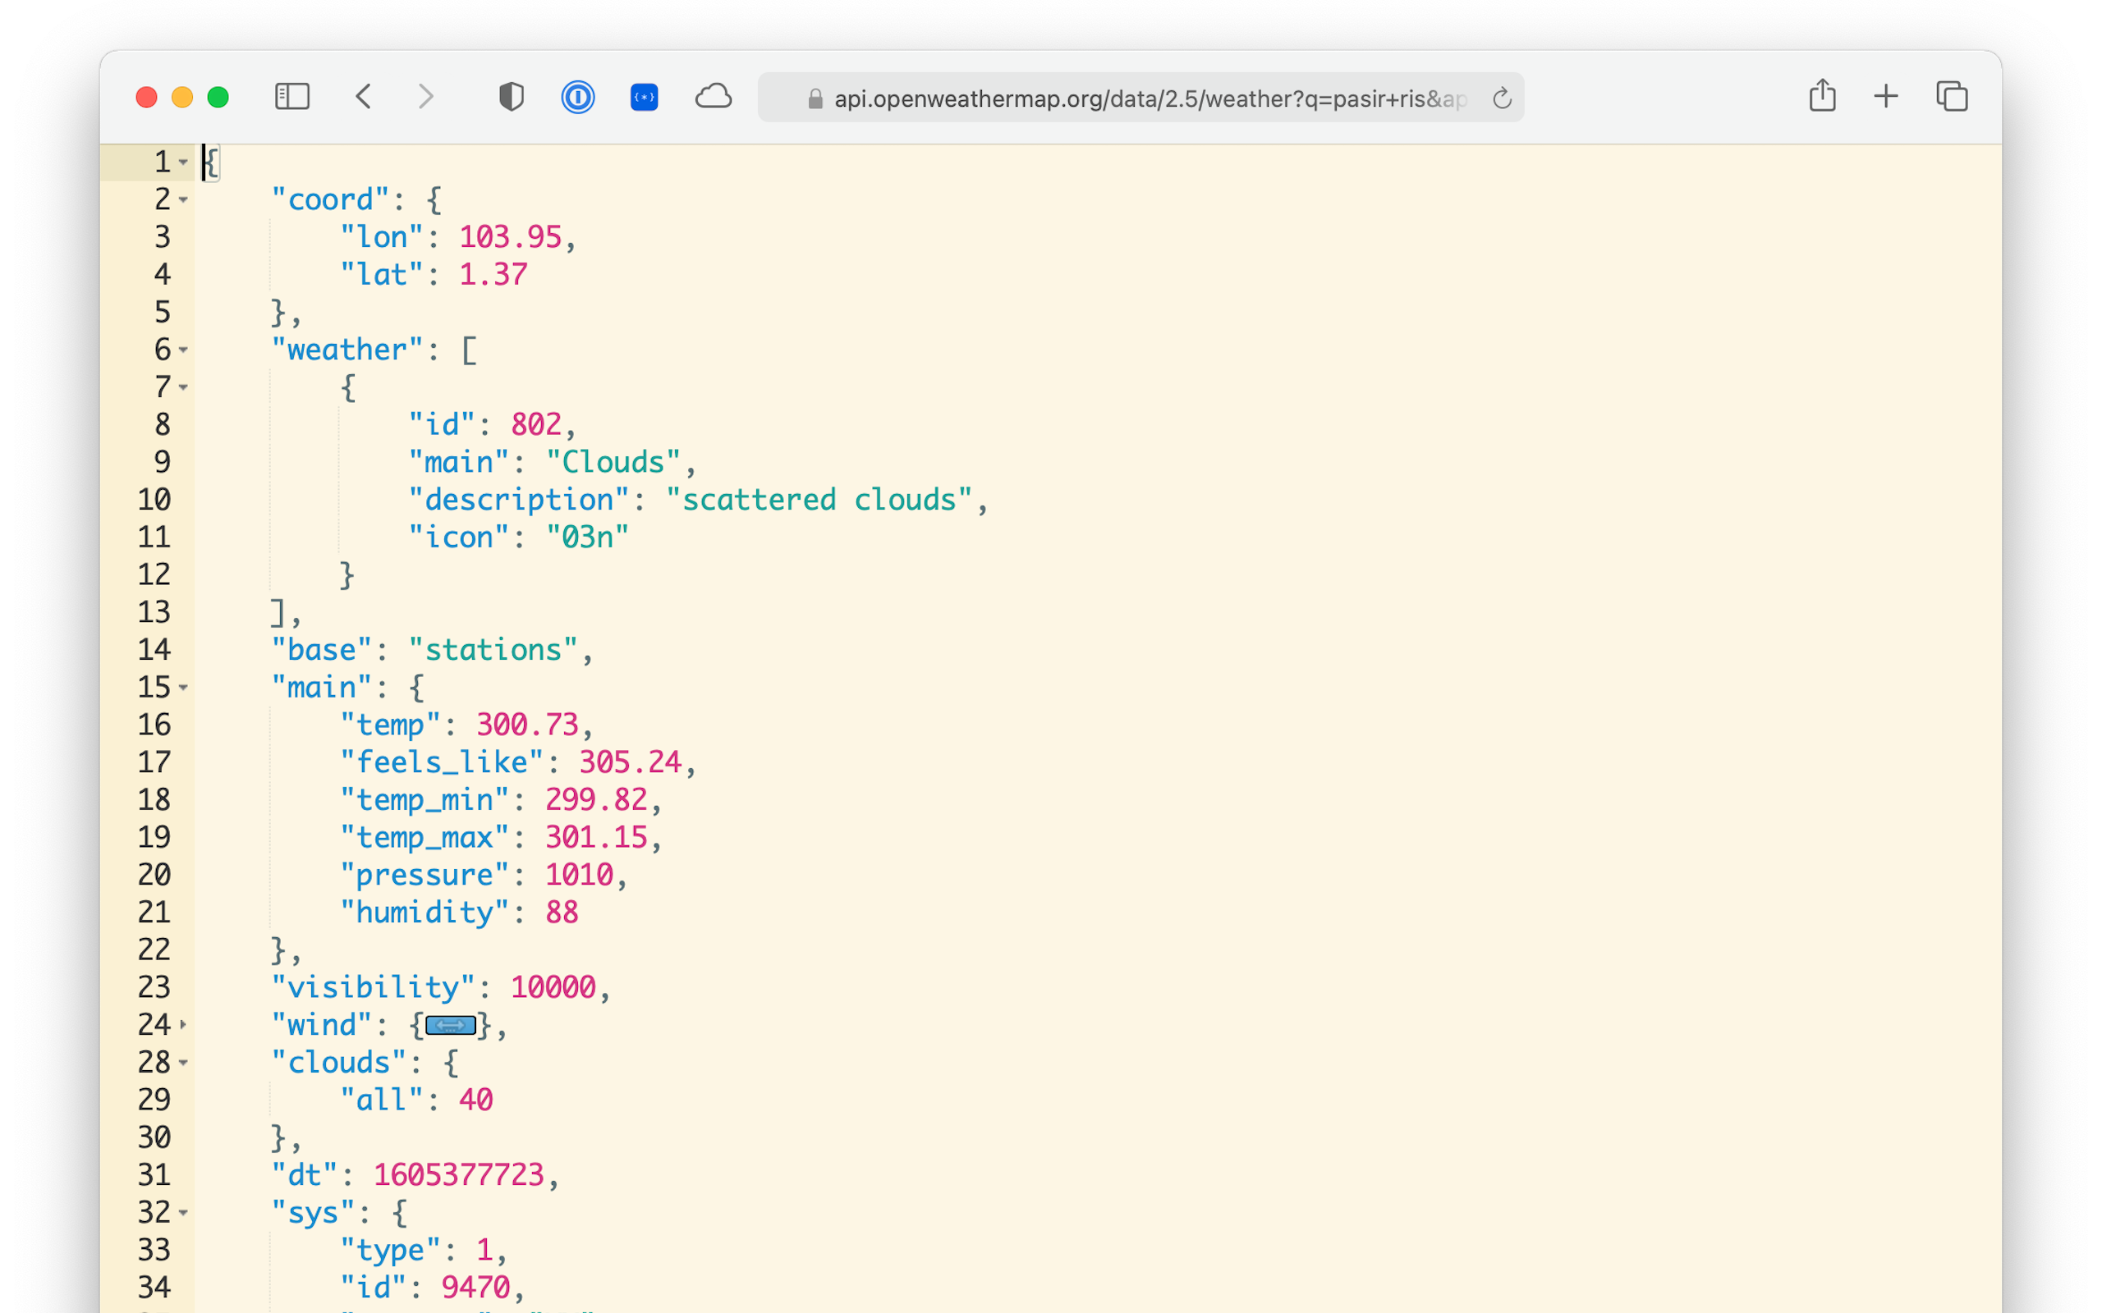Go forward to the next page
Image resolution: width=2102 pixels, height=1313 pixels.
coord(425,96)
